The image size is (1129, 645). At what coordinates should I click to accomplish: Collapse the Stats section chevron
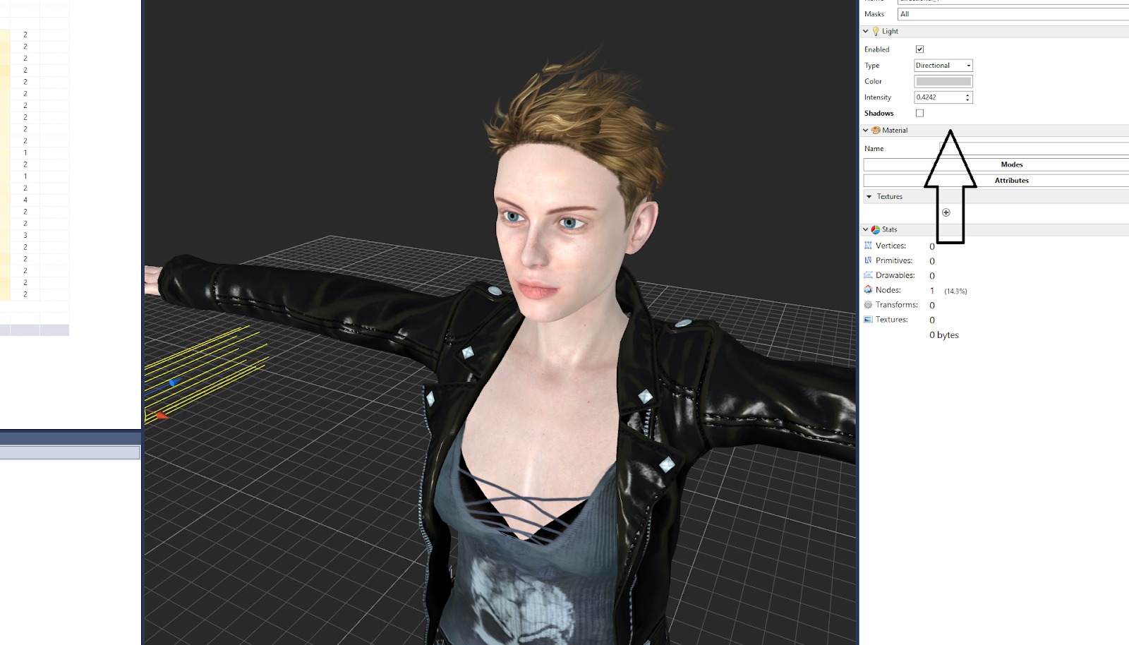866,229
